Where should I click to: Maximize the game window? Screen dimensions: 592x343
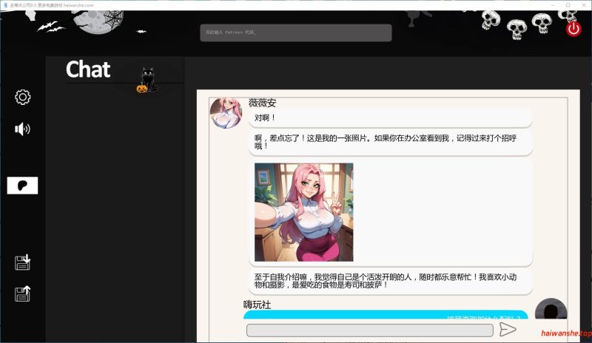point(568,5)
